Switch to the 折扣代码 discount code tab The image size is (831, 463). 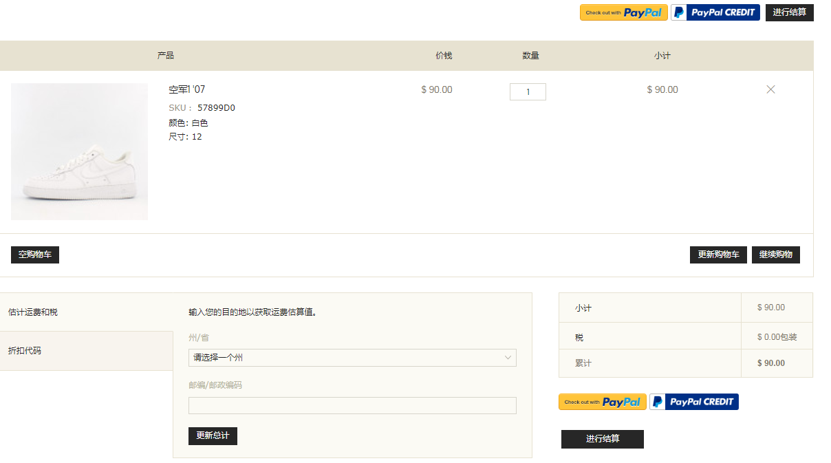pos(87,351)
